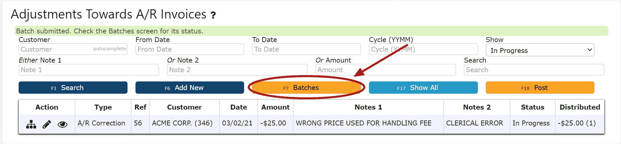Image resolution: width=621 pixels, height=144 pixels.
Task: Open help question mark beside page title
Action: pyautogui.click(x=213, y=15)
